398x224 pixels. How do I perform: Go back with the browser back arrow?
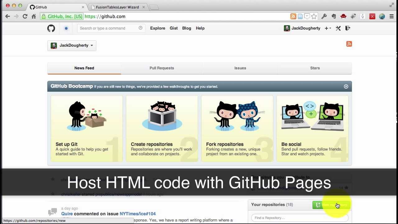tap(8, 16)
